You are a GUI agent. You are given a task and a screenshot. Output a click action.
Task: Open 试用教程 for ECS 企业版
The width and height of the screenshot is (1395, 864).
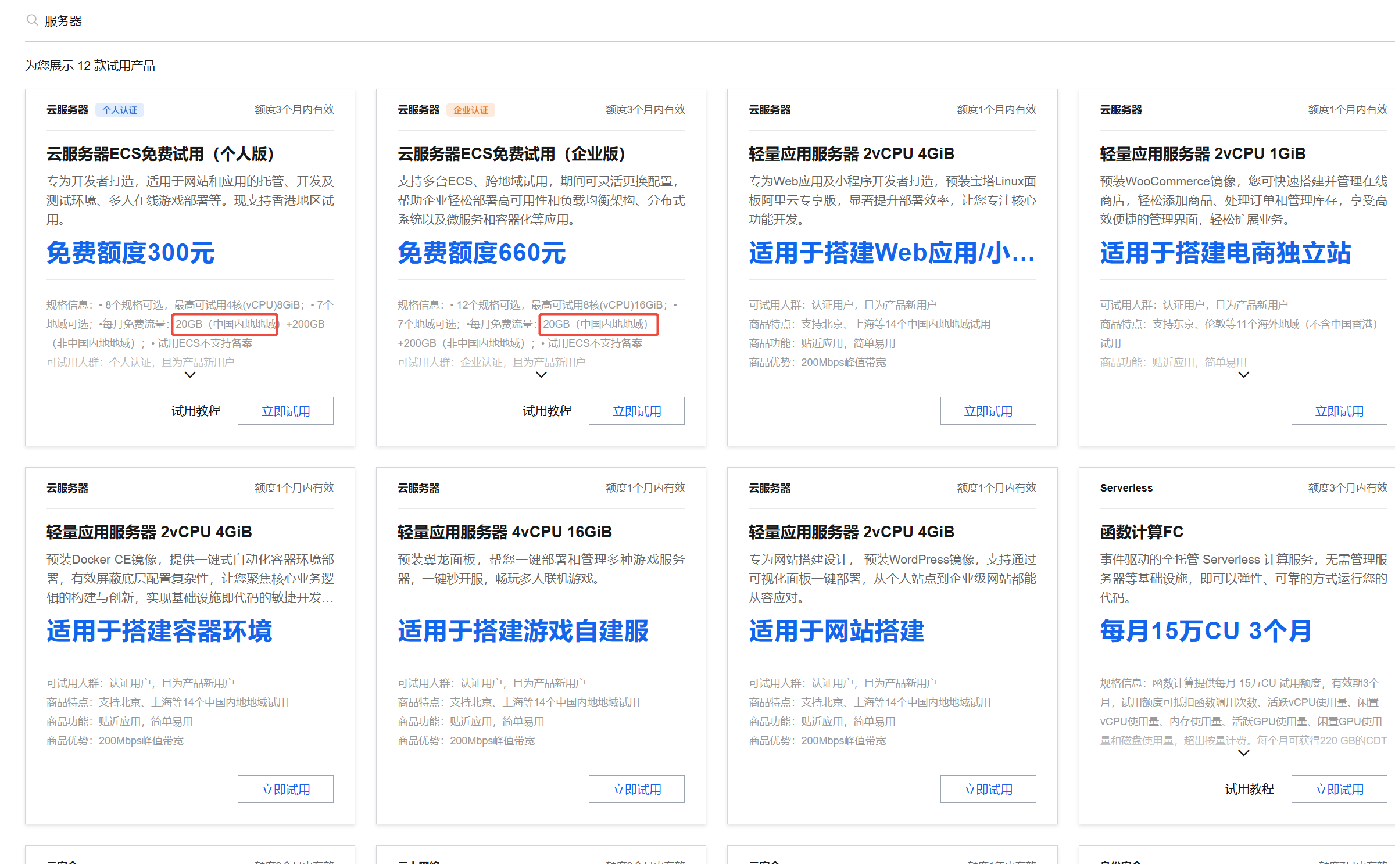click(x=547, y=411)
